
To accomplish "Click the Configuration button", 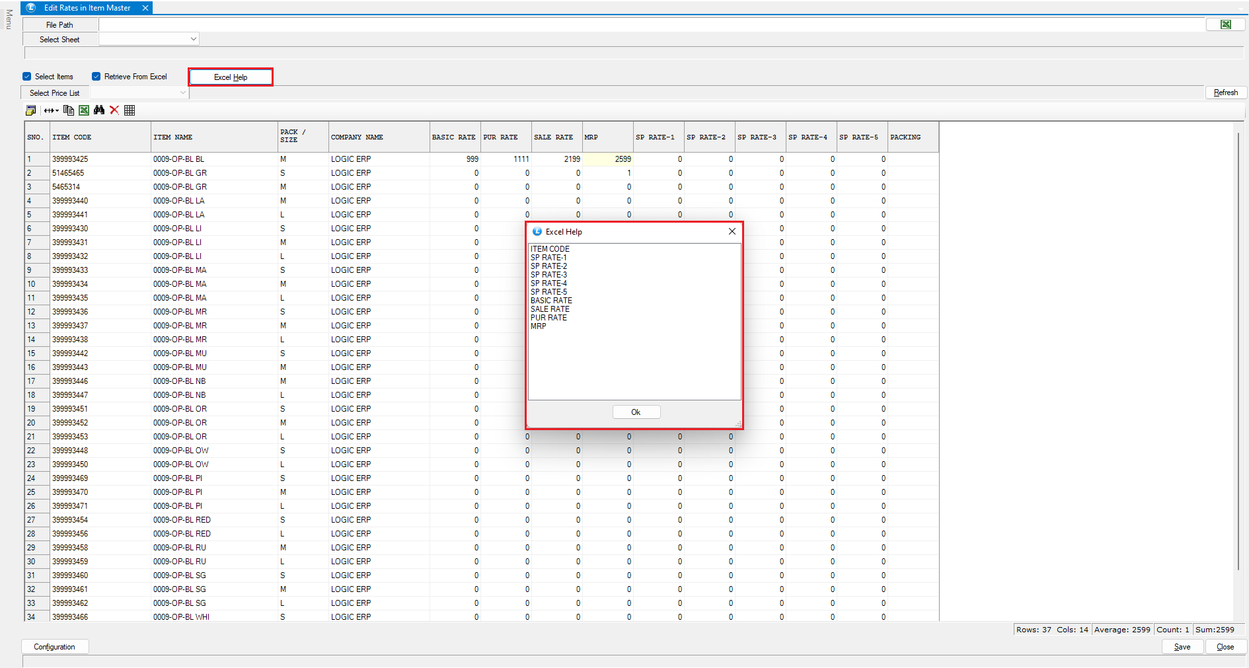I will [54, 647].
